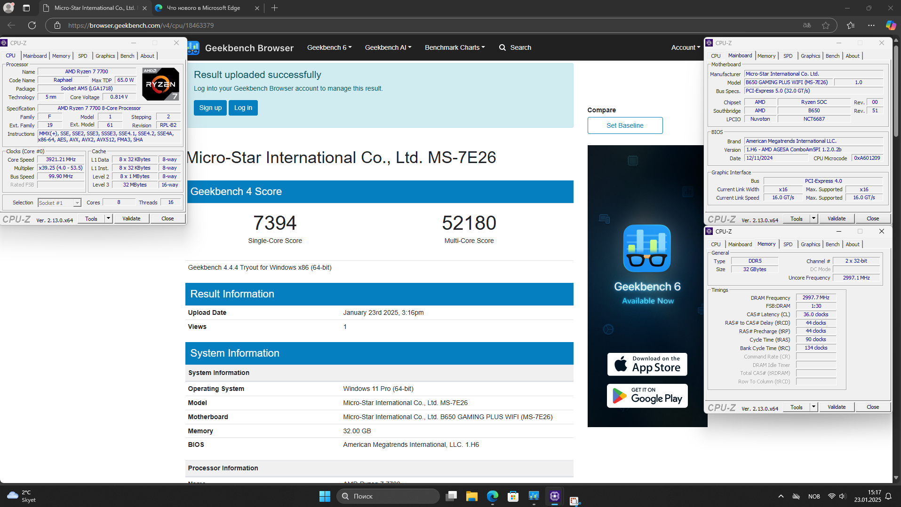The height and width of the screenshot is (507, 901).
Task: Expand the Geekbench 6 dropdown menu
Action: point(329,47)
